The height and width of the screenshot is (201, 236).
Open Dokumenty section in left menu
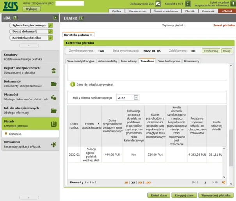30,83
